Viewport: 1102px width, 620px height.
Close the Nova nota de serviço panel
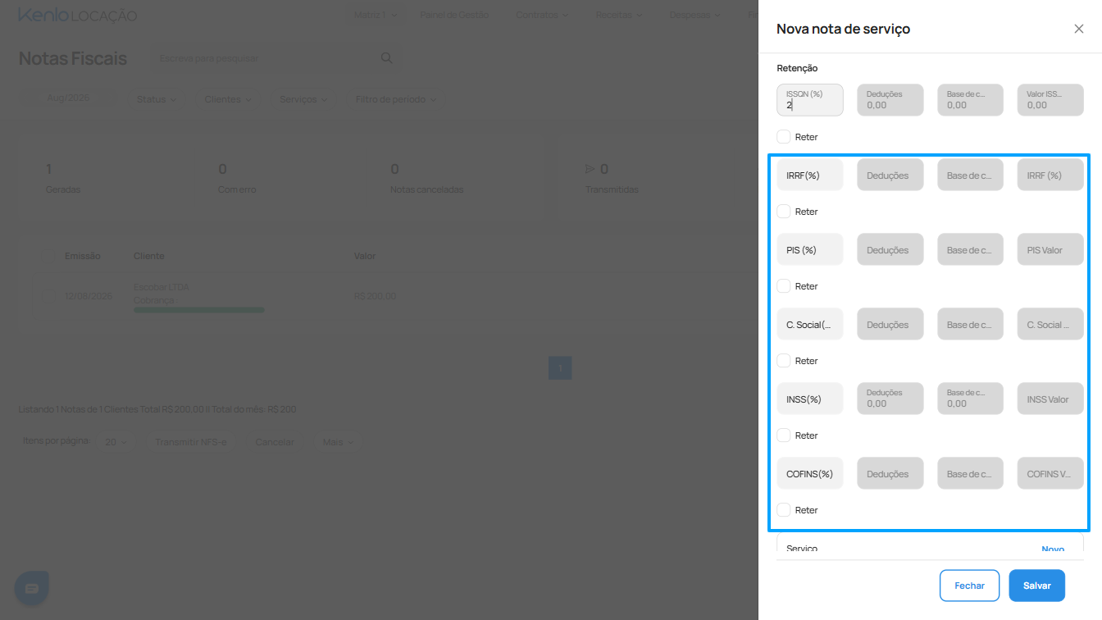coord(1078,29)
